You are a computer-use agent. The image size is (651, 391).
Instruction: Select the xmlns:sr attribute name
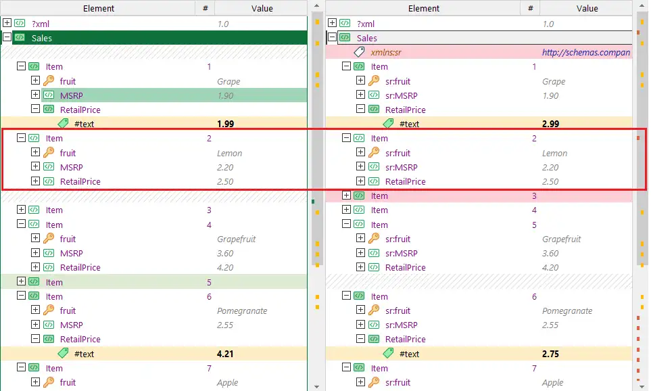386,52
